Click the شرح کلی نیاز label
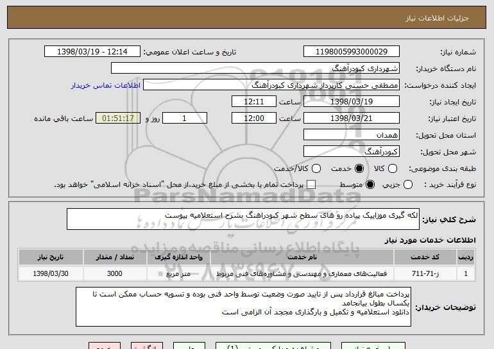 click(449, 220)
